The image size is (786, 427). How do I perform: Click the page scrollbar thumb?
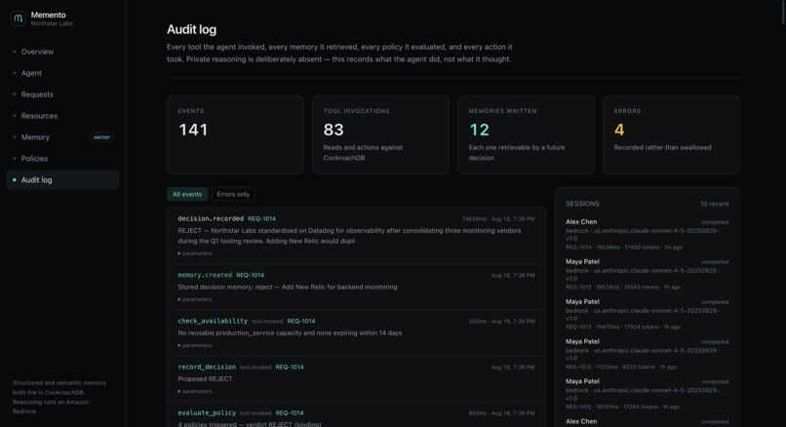(784, 11)
